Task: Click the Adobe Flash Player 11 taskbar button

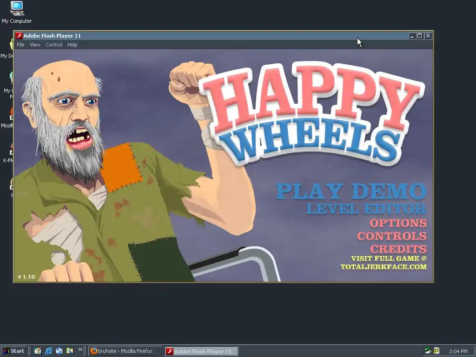Action: pos(201,351)
